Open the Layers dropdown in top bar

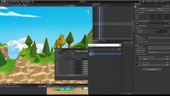pos(156,2)
